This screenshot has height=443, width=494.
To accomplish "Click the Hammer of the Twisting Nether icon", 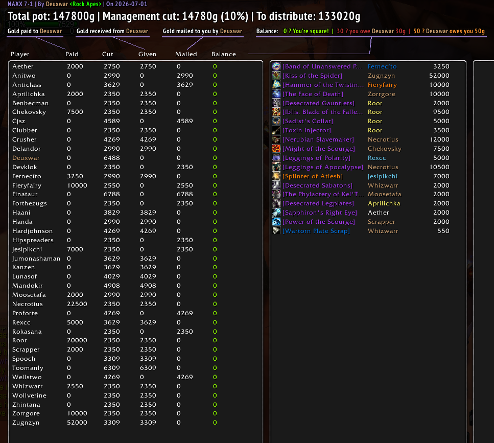I will pos(276,85).
